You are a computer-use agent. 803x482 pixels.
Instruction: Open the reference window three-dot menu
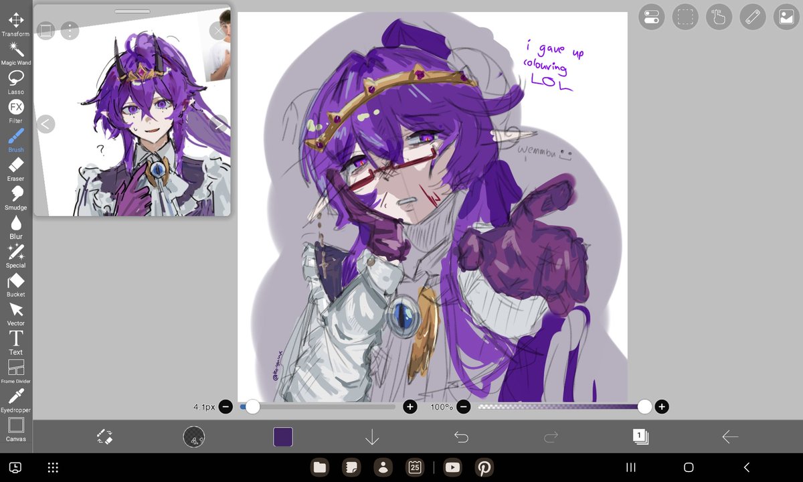(70, 30)
